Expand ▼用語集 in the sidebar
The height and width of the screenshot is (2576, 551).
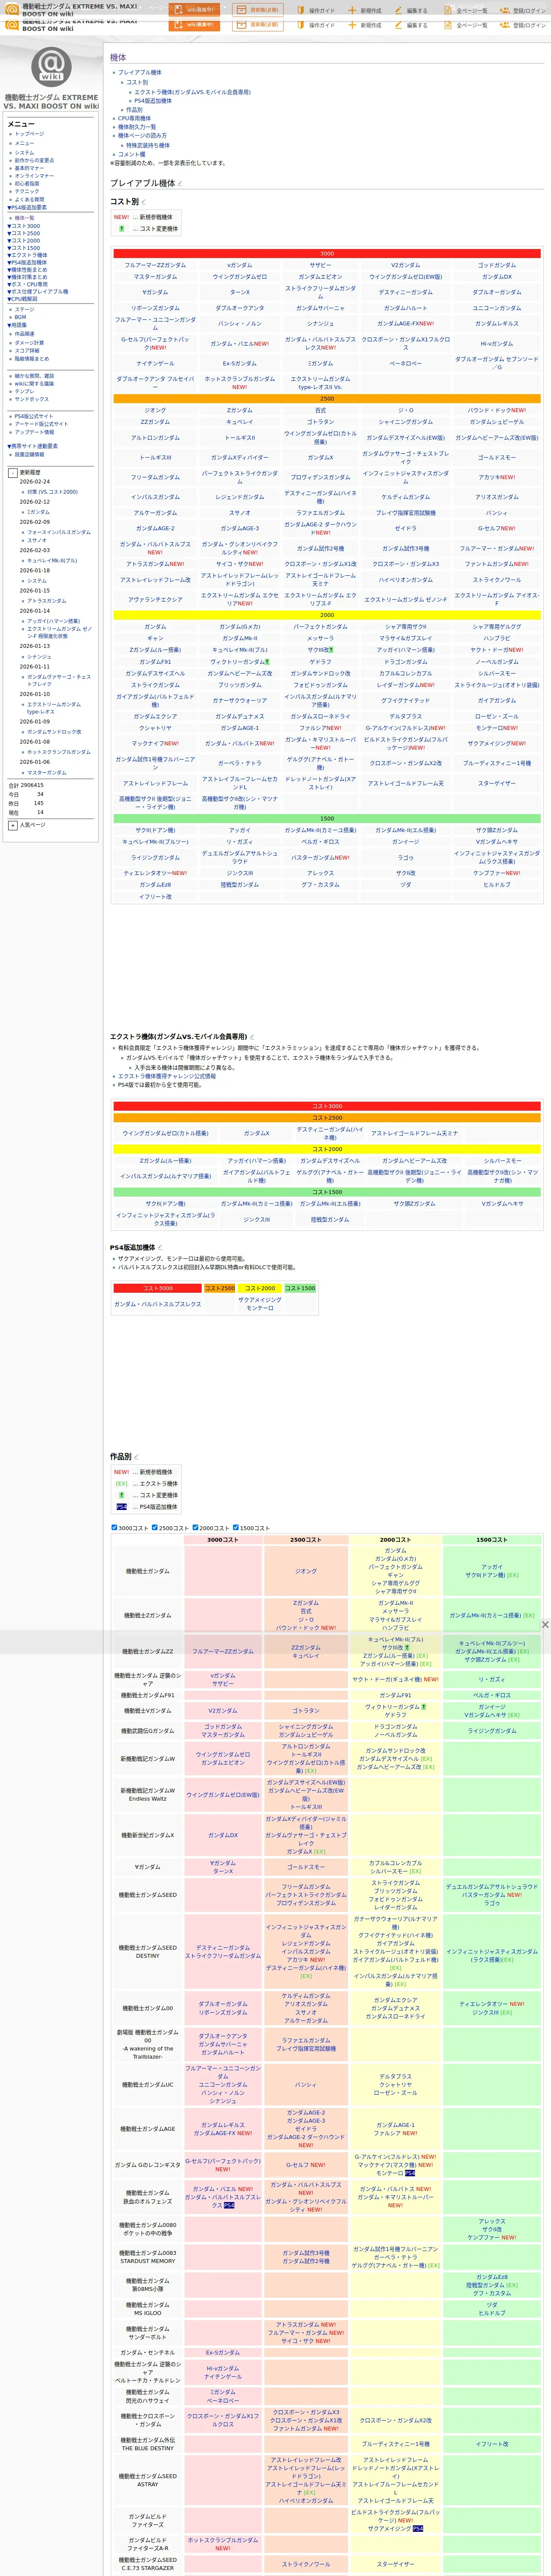click(x=17, y=325)
